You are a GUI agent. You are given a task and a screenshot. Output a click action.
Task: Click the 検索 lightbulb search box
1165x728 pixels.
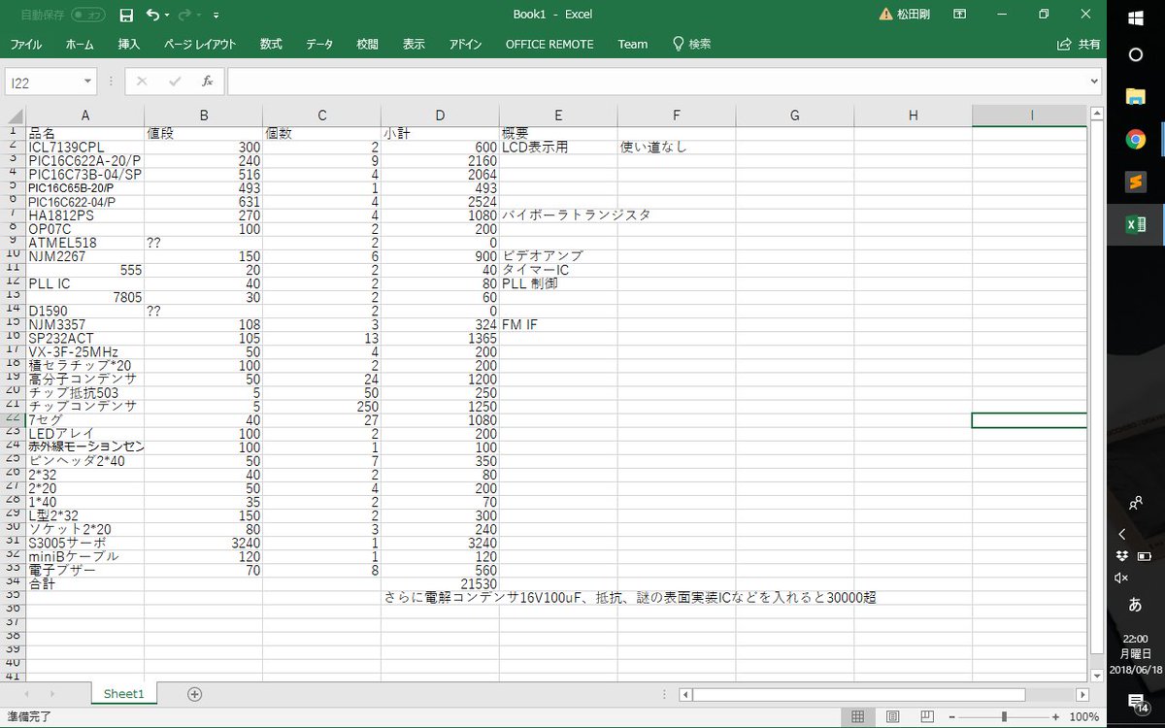(692, 44)
